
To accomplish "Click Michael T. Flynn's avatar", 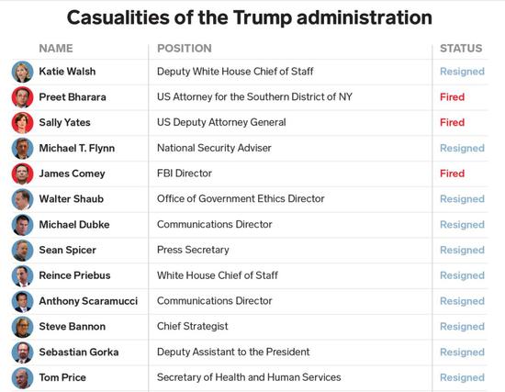I will 22,148.
